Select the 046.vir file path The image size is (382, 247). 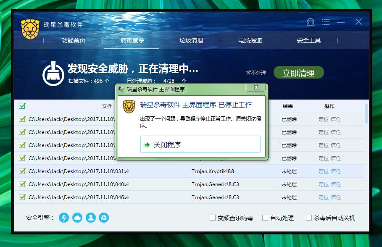click(79, 197)
